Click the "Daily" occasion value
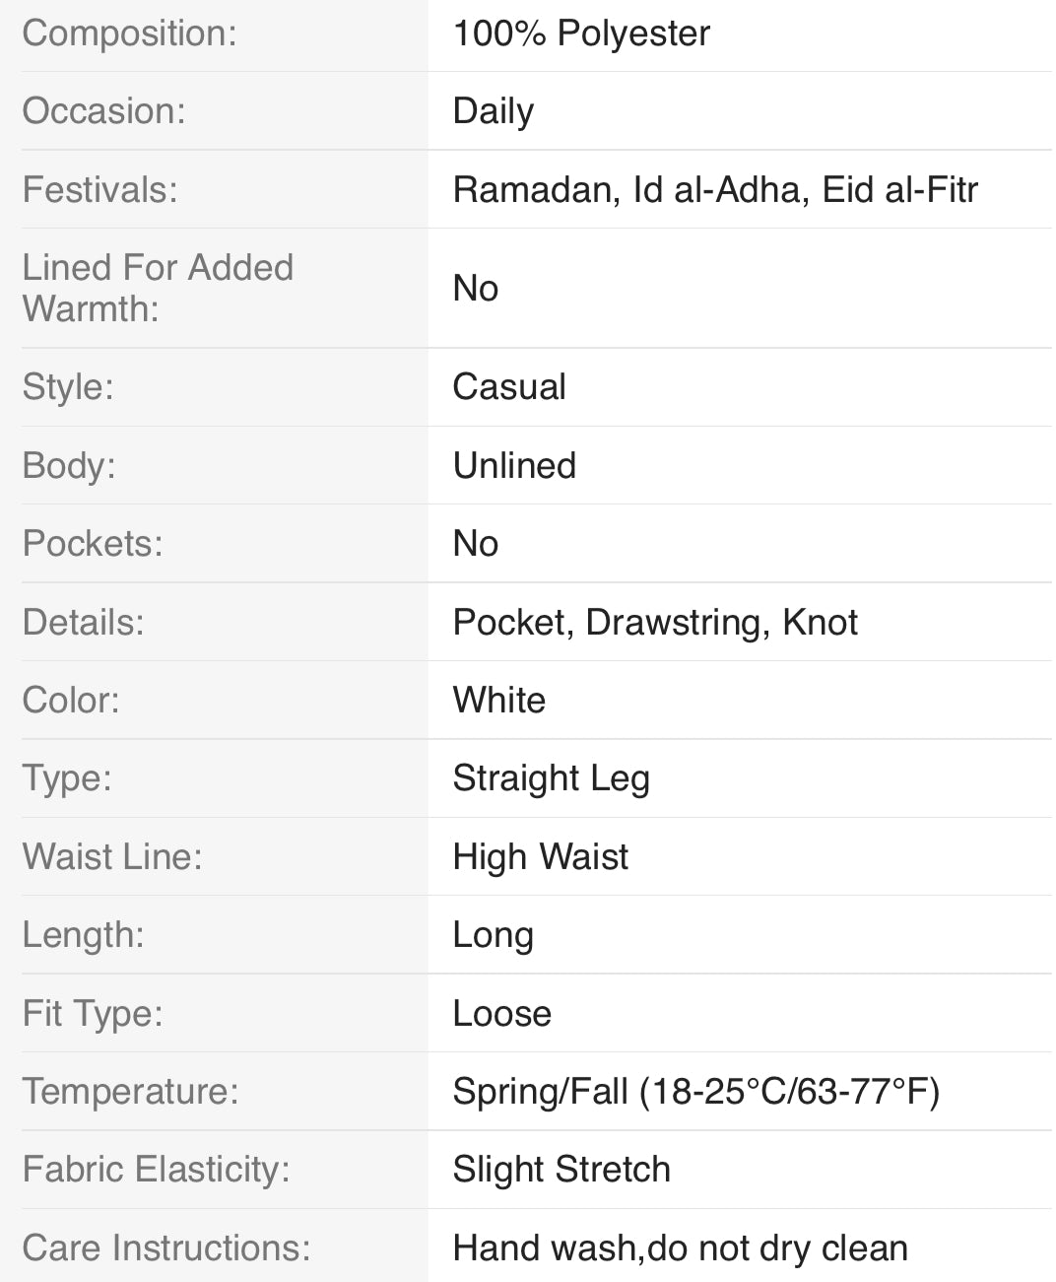This screenshot has width=1056, height=1282. (x=493, y=111)
